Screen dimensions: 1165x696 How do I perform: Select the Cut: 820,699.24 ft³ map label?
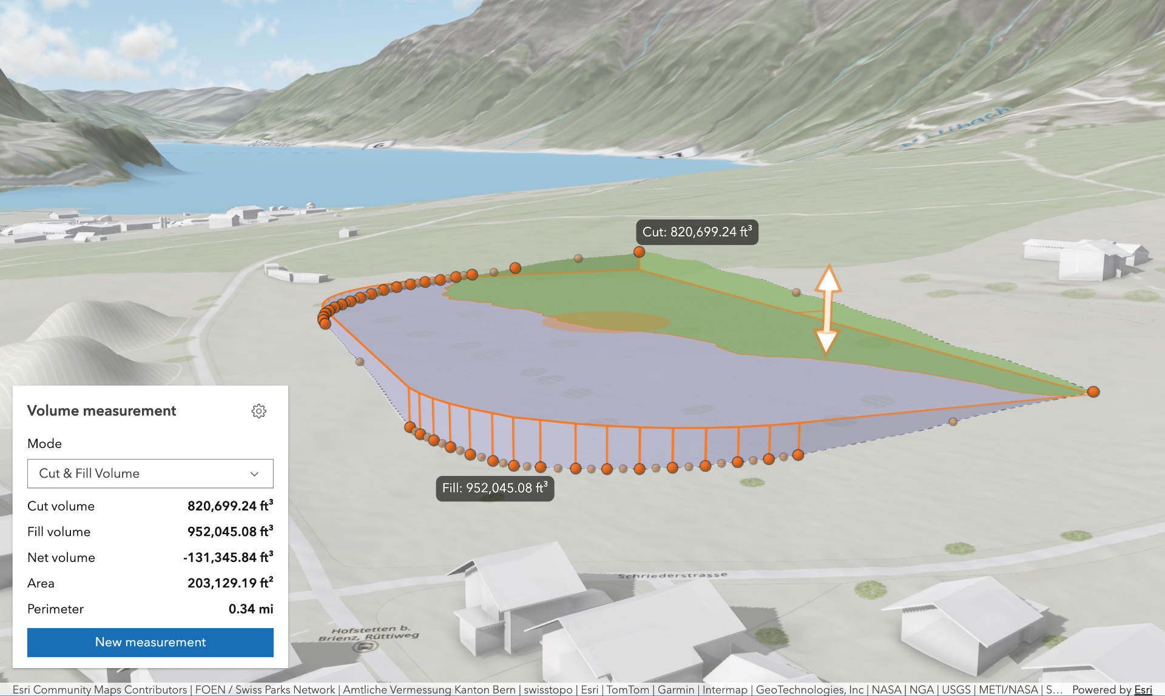tap(697, 232)
